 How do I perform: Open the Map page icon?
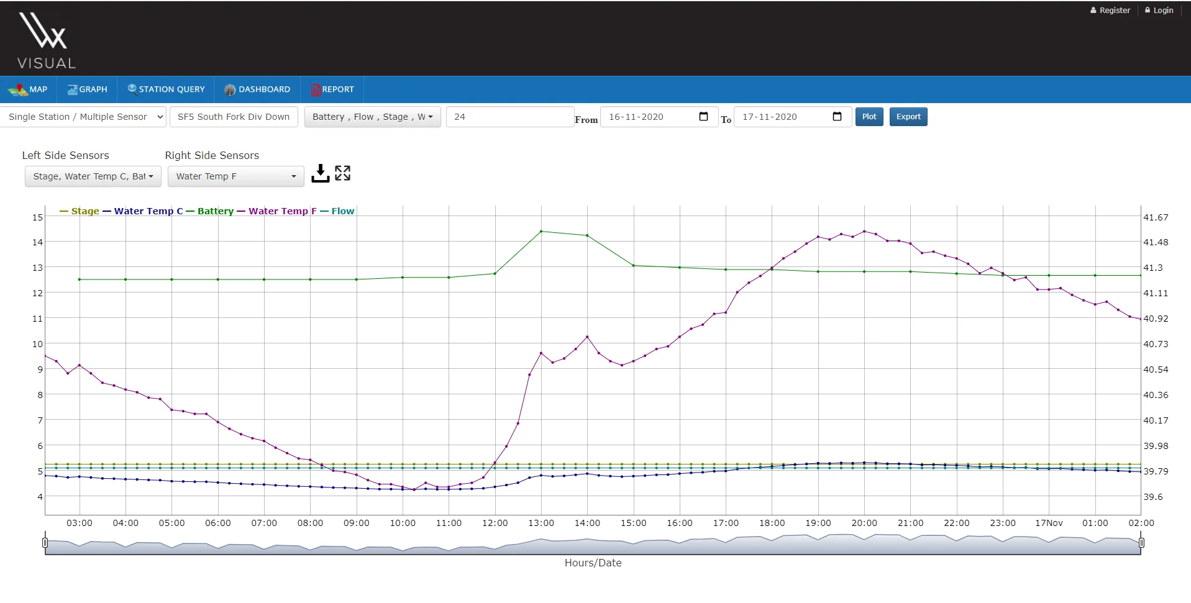(x=17, y=90)
